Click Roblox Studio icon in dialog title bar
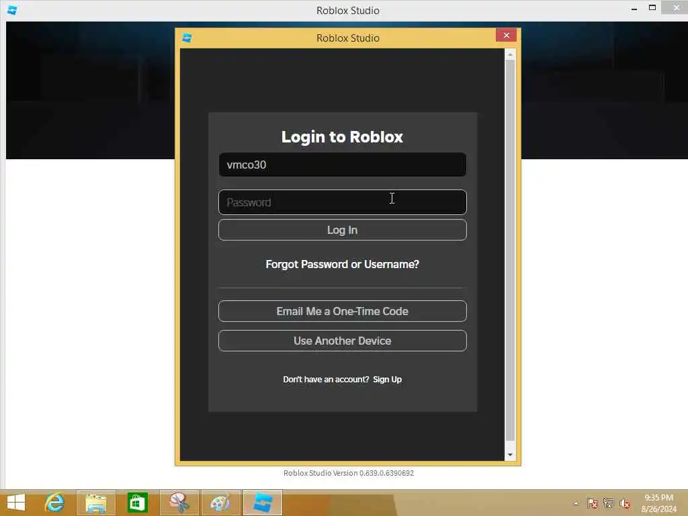688x516 pixels. 187,38
